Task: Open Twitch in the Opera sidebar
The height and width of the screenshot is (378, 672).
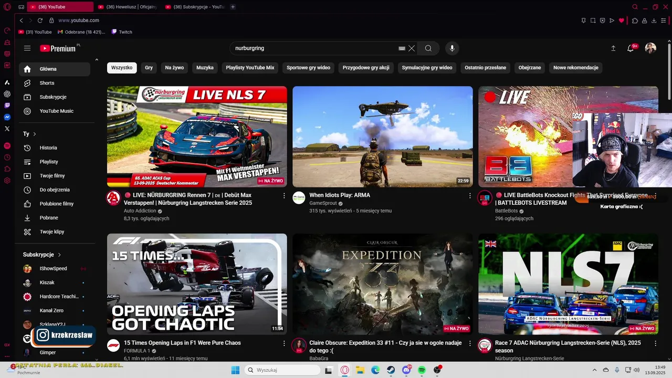Action: [7, 106]
